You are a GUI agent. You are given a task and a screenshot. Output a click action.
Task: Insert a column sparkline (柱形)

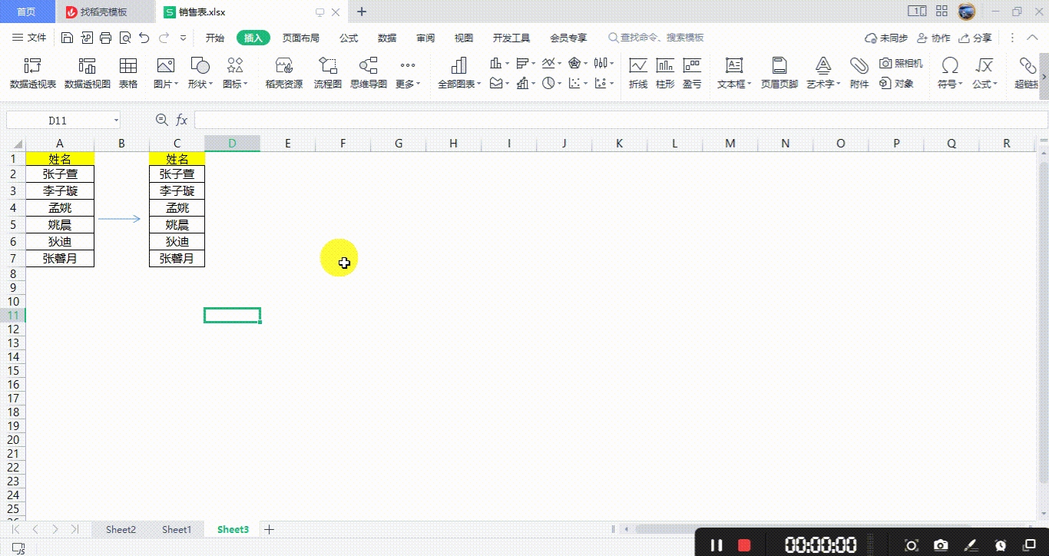pos(664,73)
